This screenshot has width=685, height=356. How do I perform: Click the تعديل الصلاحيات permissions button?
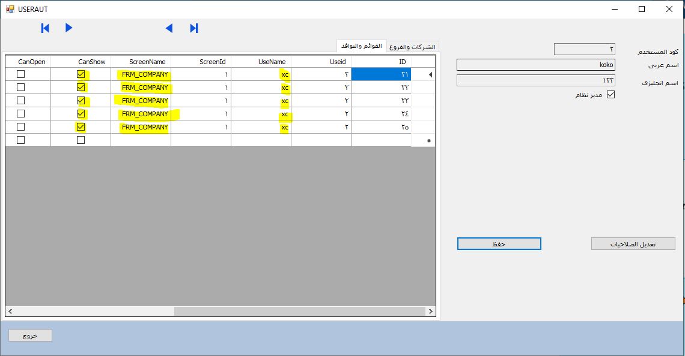click(x=633, y=243)
